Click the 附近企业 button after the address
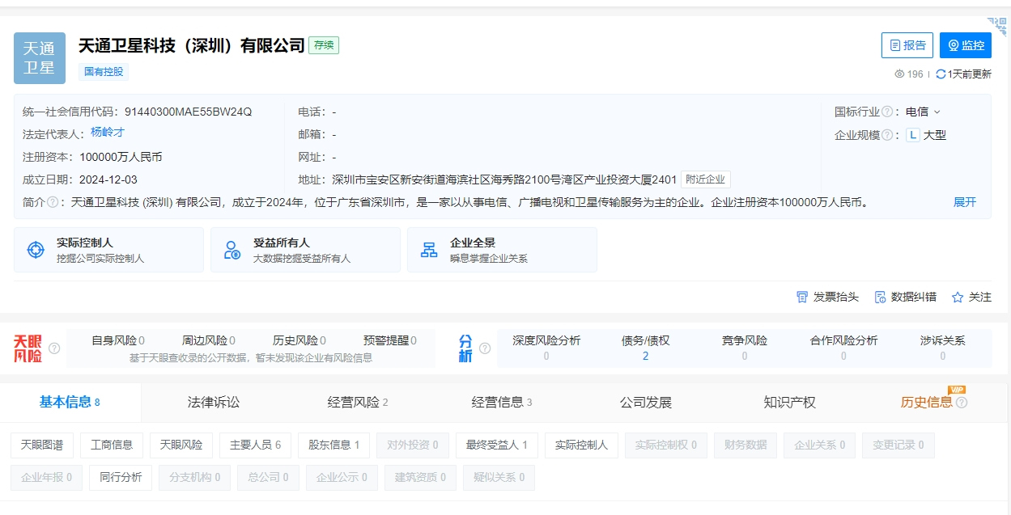The image size is (1011, 515). pyautogui.click(x=705, y=179)
